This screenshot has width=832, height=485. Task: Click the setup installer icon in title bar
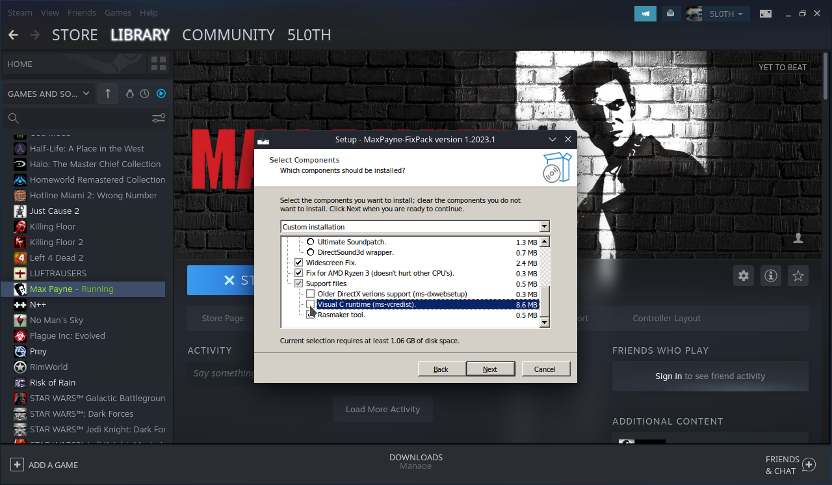click(263, 139)
